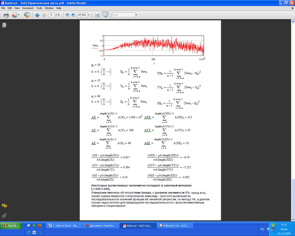Click the red signal graph in page

[x=154, y=45]
